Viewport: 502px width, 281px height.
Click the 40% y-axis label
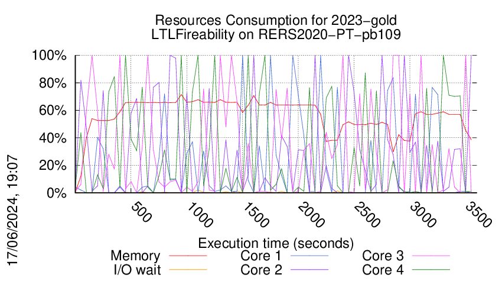tap(53, 138)
